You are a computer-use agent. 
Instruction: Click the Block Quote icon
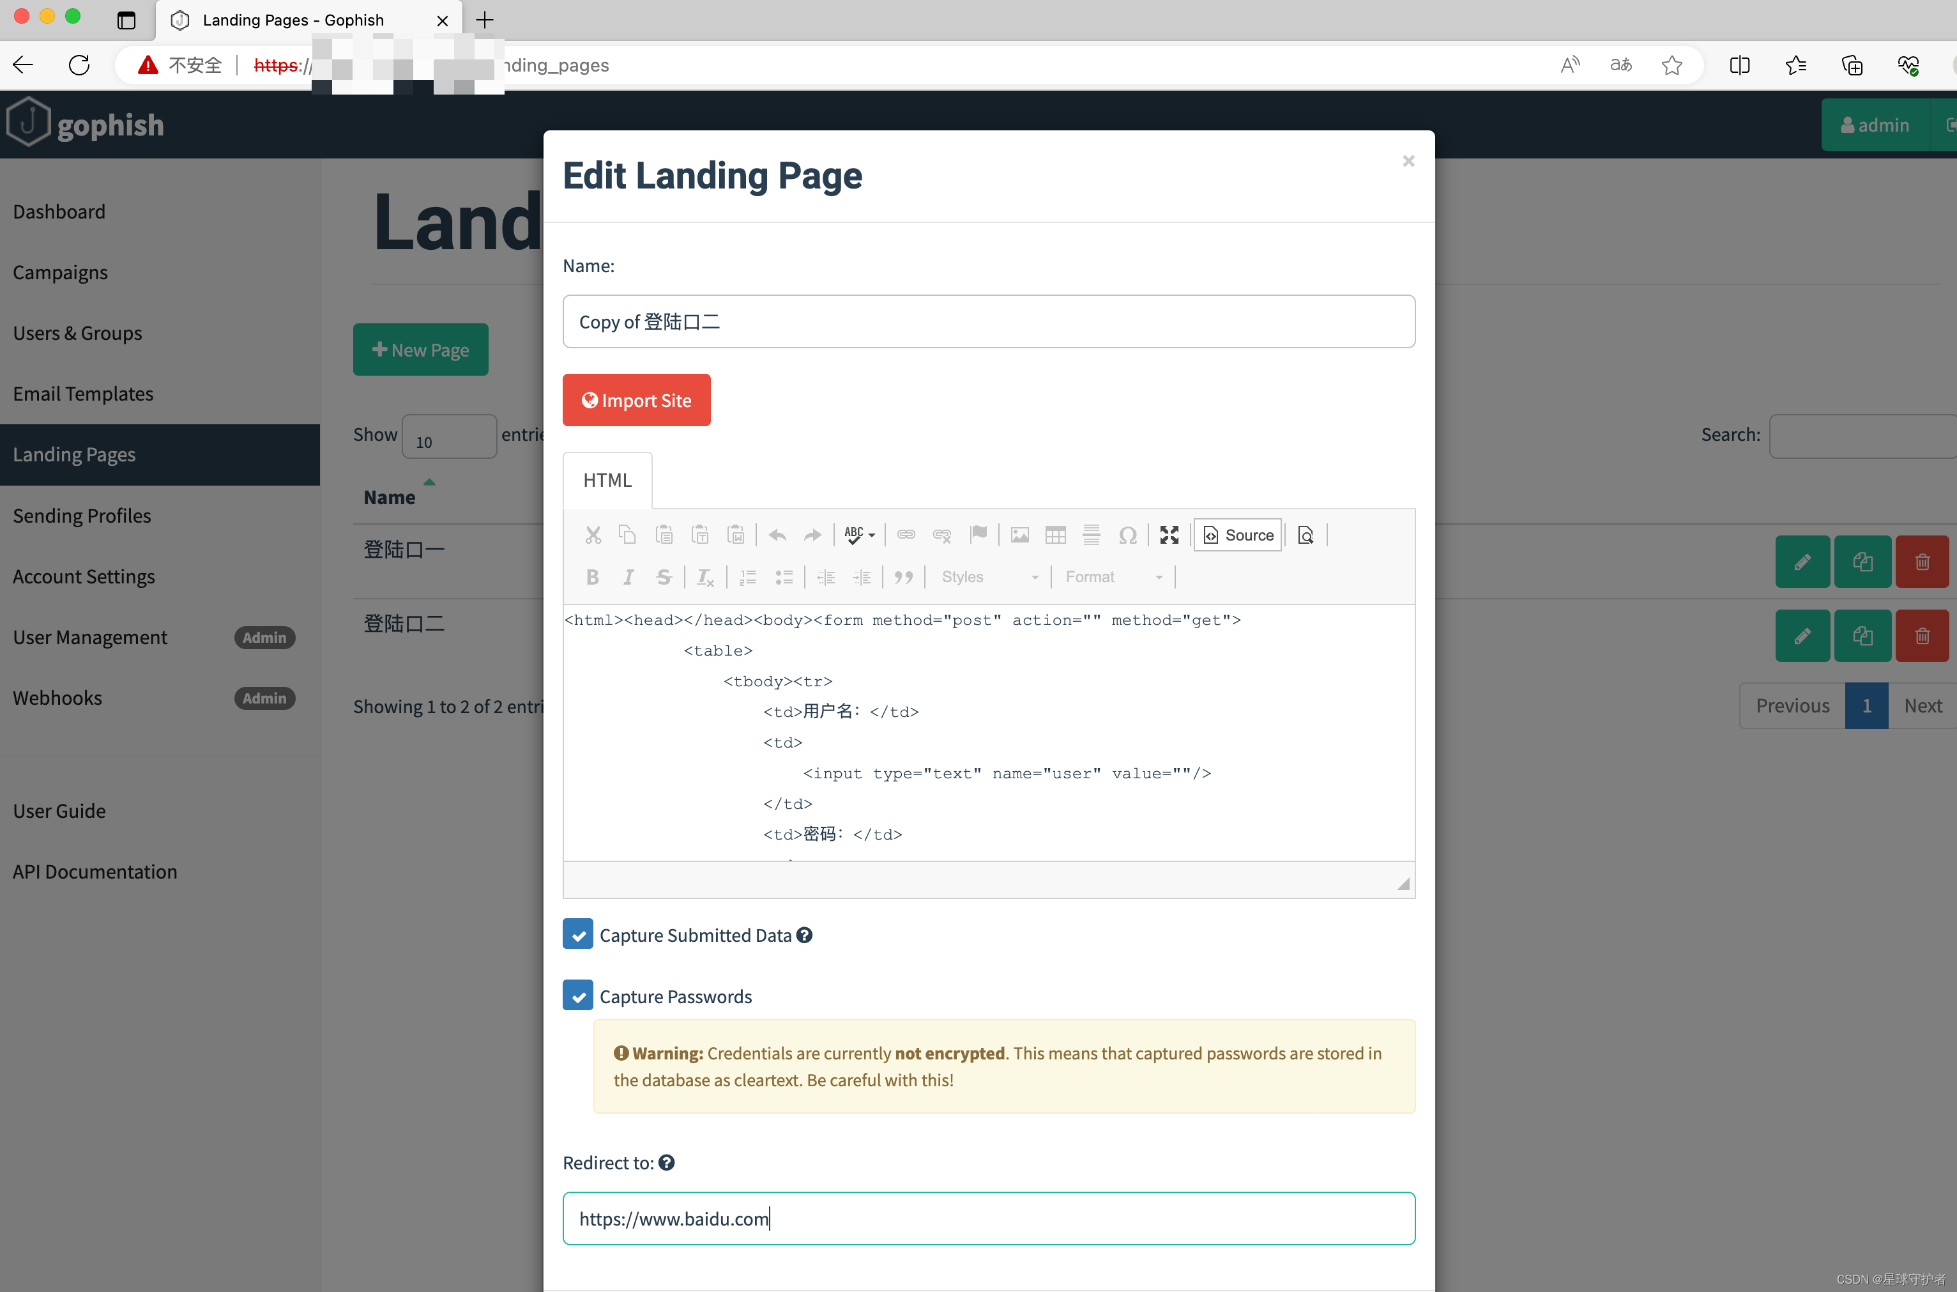[x=904, y=578]
